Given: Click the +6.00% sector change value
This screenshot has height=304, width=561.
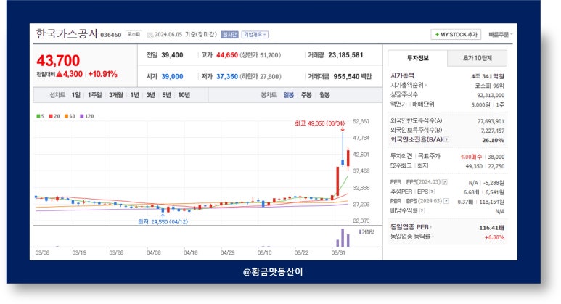Looking at the screenshot, I should click(494, 237).
